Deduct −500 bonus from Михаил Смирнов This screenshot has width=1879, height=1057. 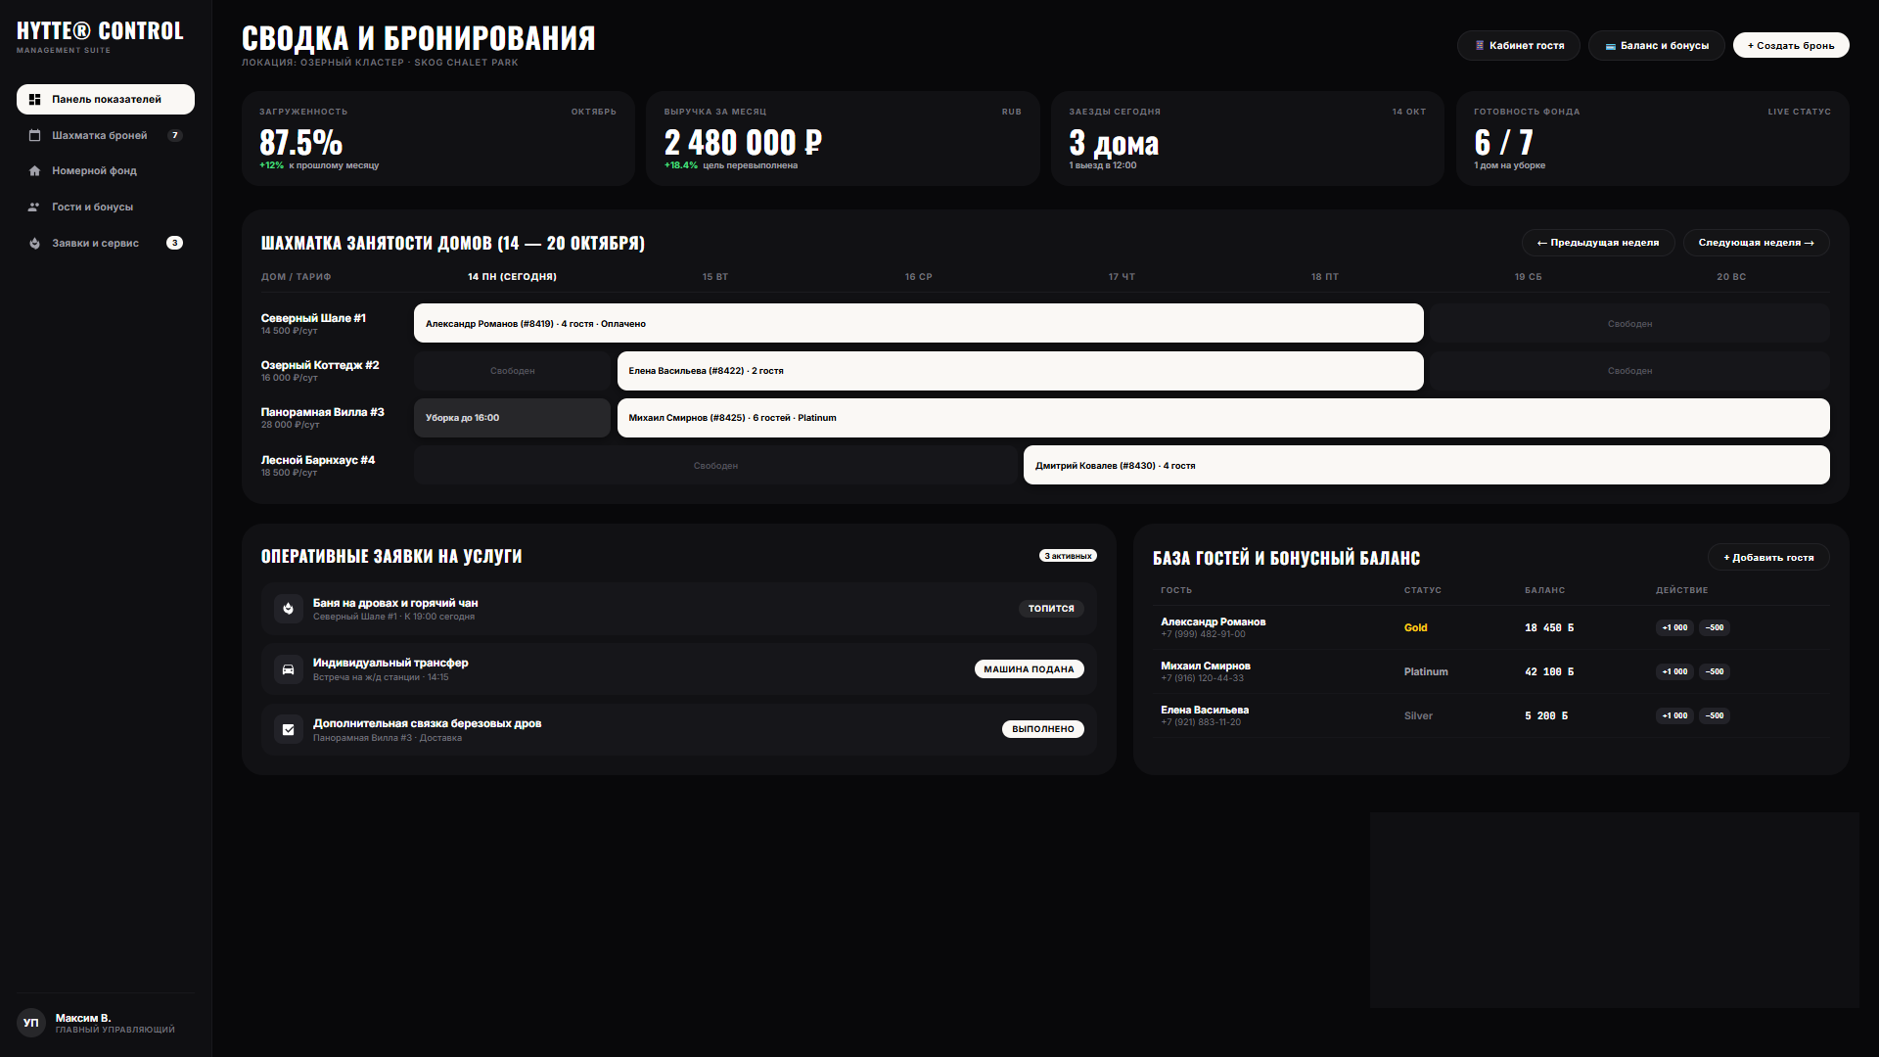tap(1715, 672)
